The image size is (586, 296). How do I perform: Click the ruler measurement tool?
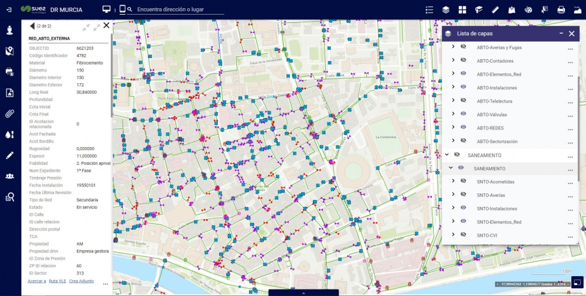[x=495, y=9]
